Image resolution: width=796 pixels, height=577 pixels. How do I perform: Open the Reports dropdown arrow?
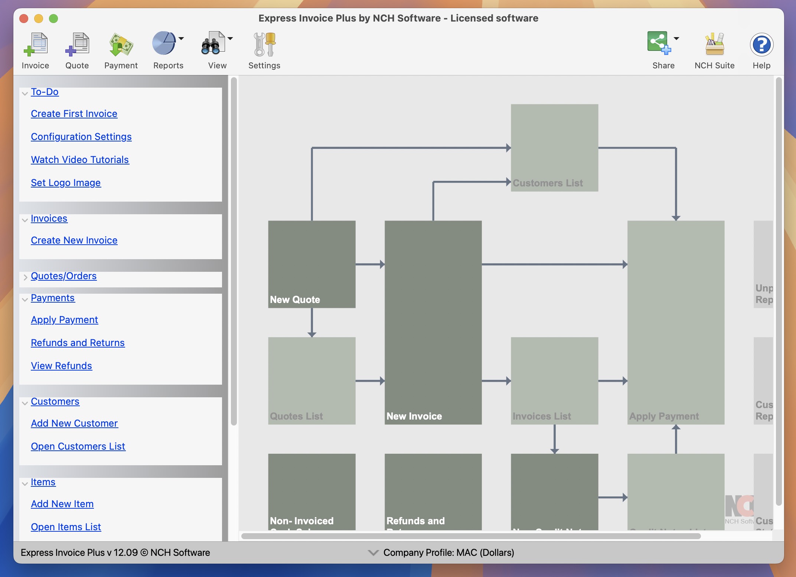pos(181,38)
